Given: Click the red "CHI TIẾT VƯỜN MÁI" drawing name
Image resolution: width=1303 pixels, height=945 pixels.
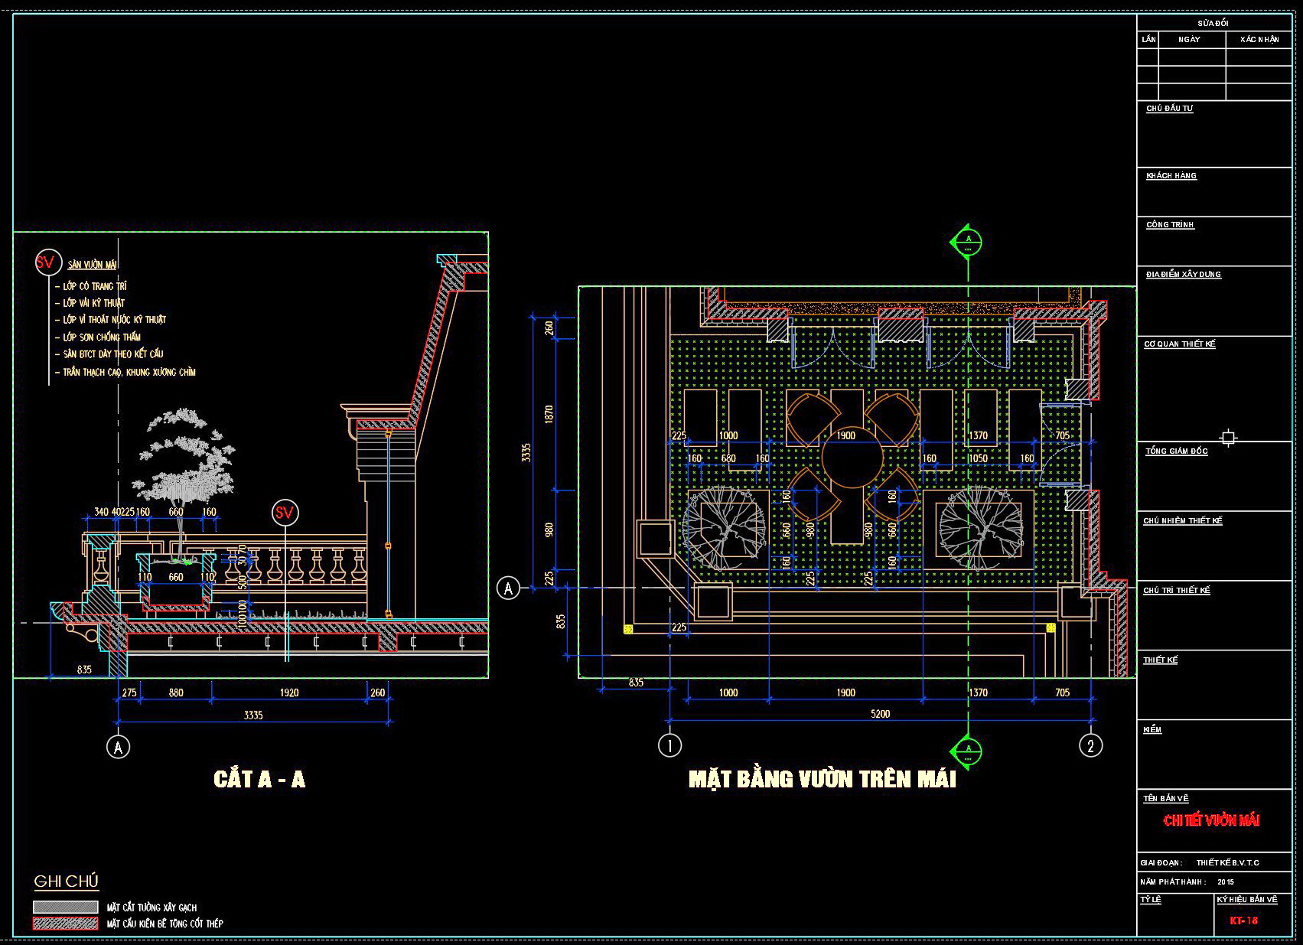Looking at the screenshot, I should click(1211, 821).
